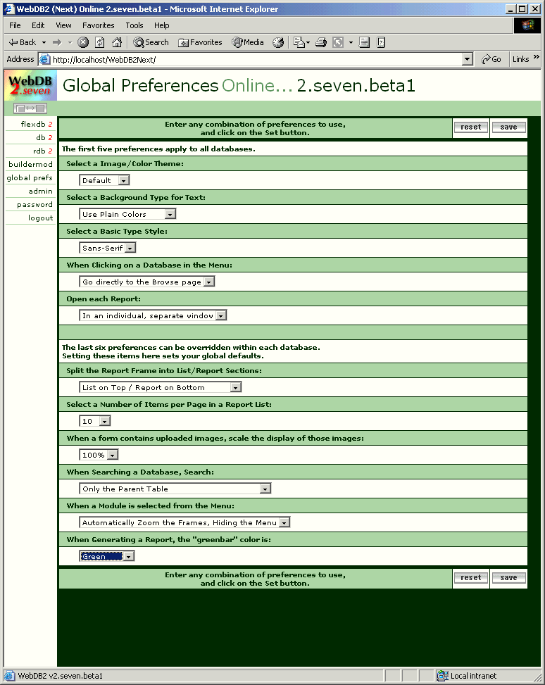Screen dimensions: 545x685
Task: Click the Local intranet zone icon
Action: 442,676
